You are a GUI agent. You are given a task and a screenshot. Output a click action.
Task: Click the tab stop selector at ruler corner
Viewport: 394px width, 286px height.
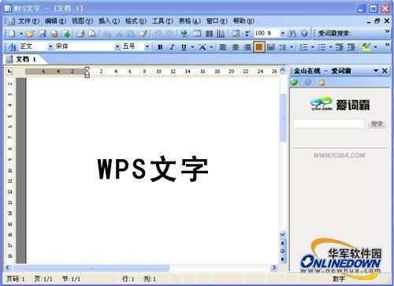tap(9, 71)
